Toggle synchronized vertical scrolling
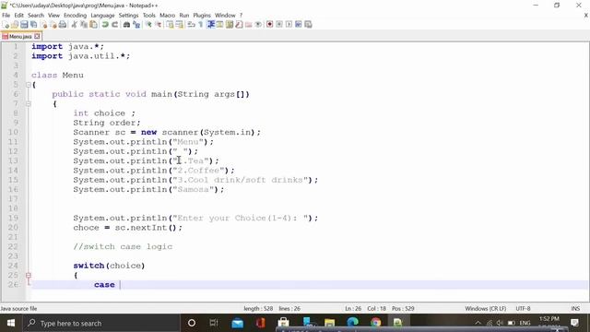This screenshot has width=590, height=332. coord(171,25)
